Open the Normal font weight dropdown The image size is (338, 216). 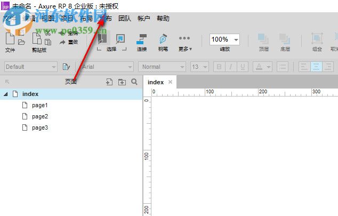tap(162, 67)
